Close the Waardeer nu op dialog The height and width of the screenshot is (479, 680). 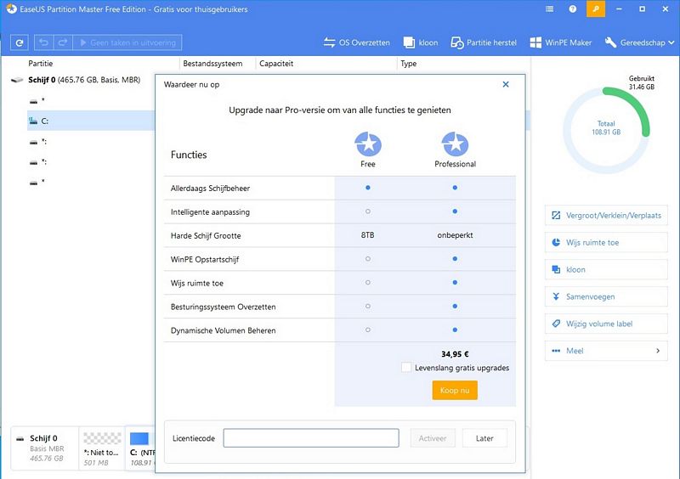point(506,85)
